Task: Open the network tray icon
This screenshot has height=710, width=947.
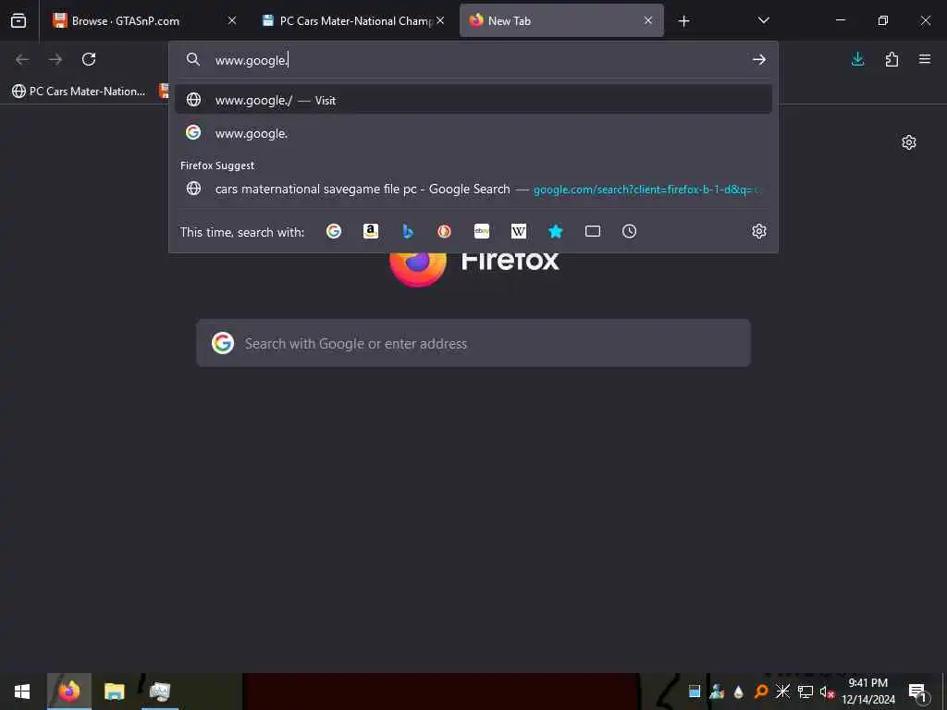Action: [805, 692]
